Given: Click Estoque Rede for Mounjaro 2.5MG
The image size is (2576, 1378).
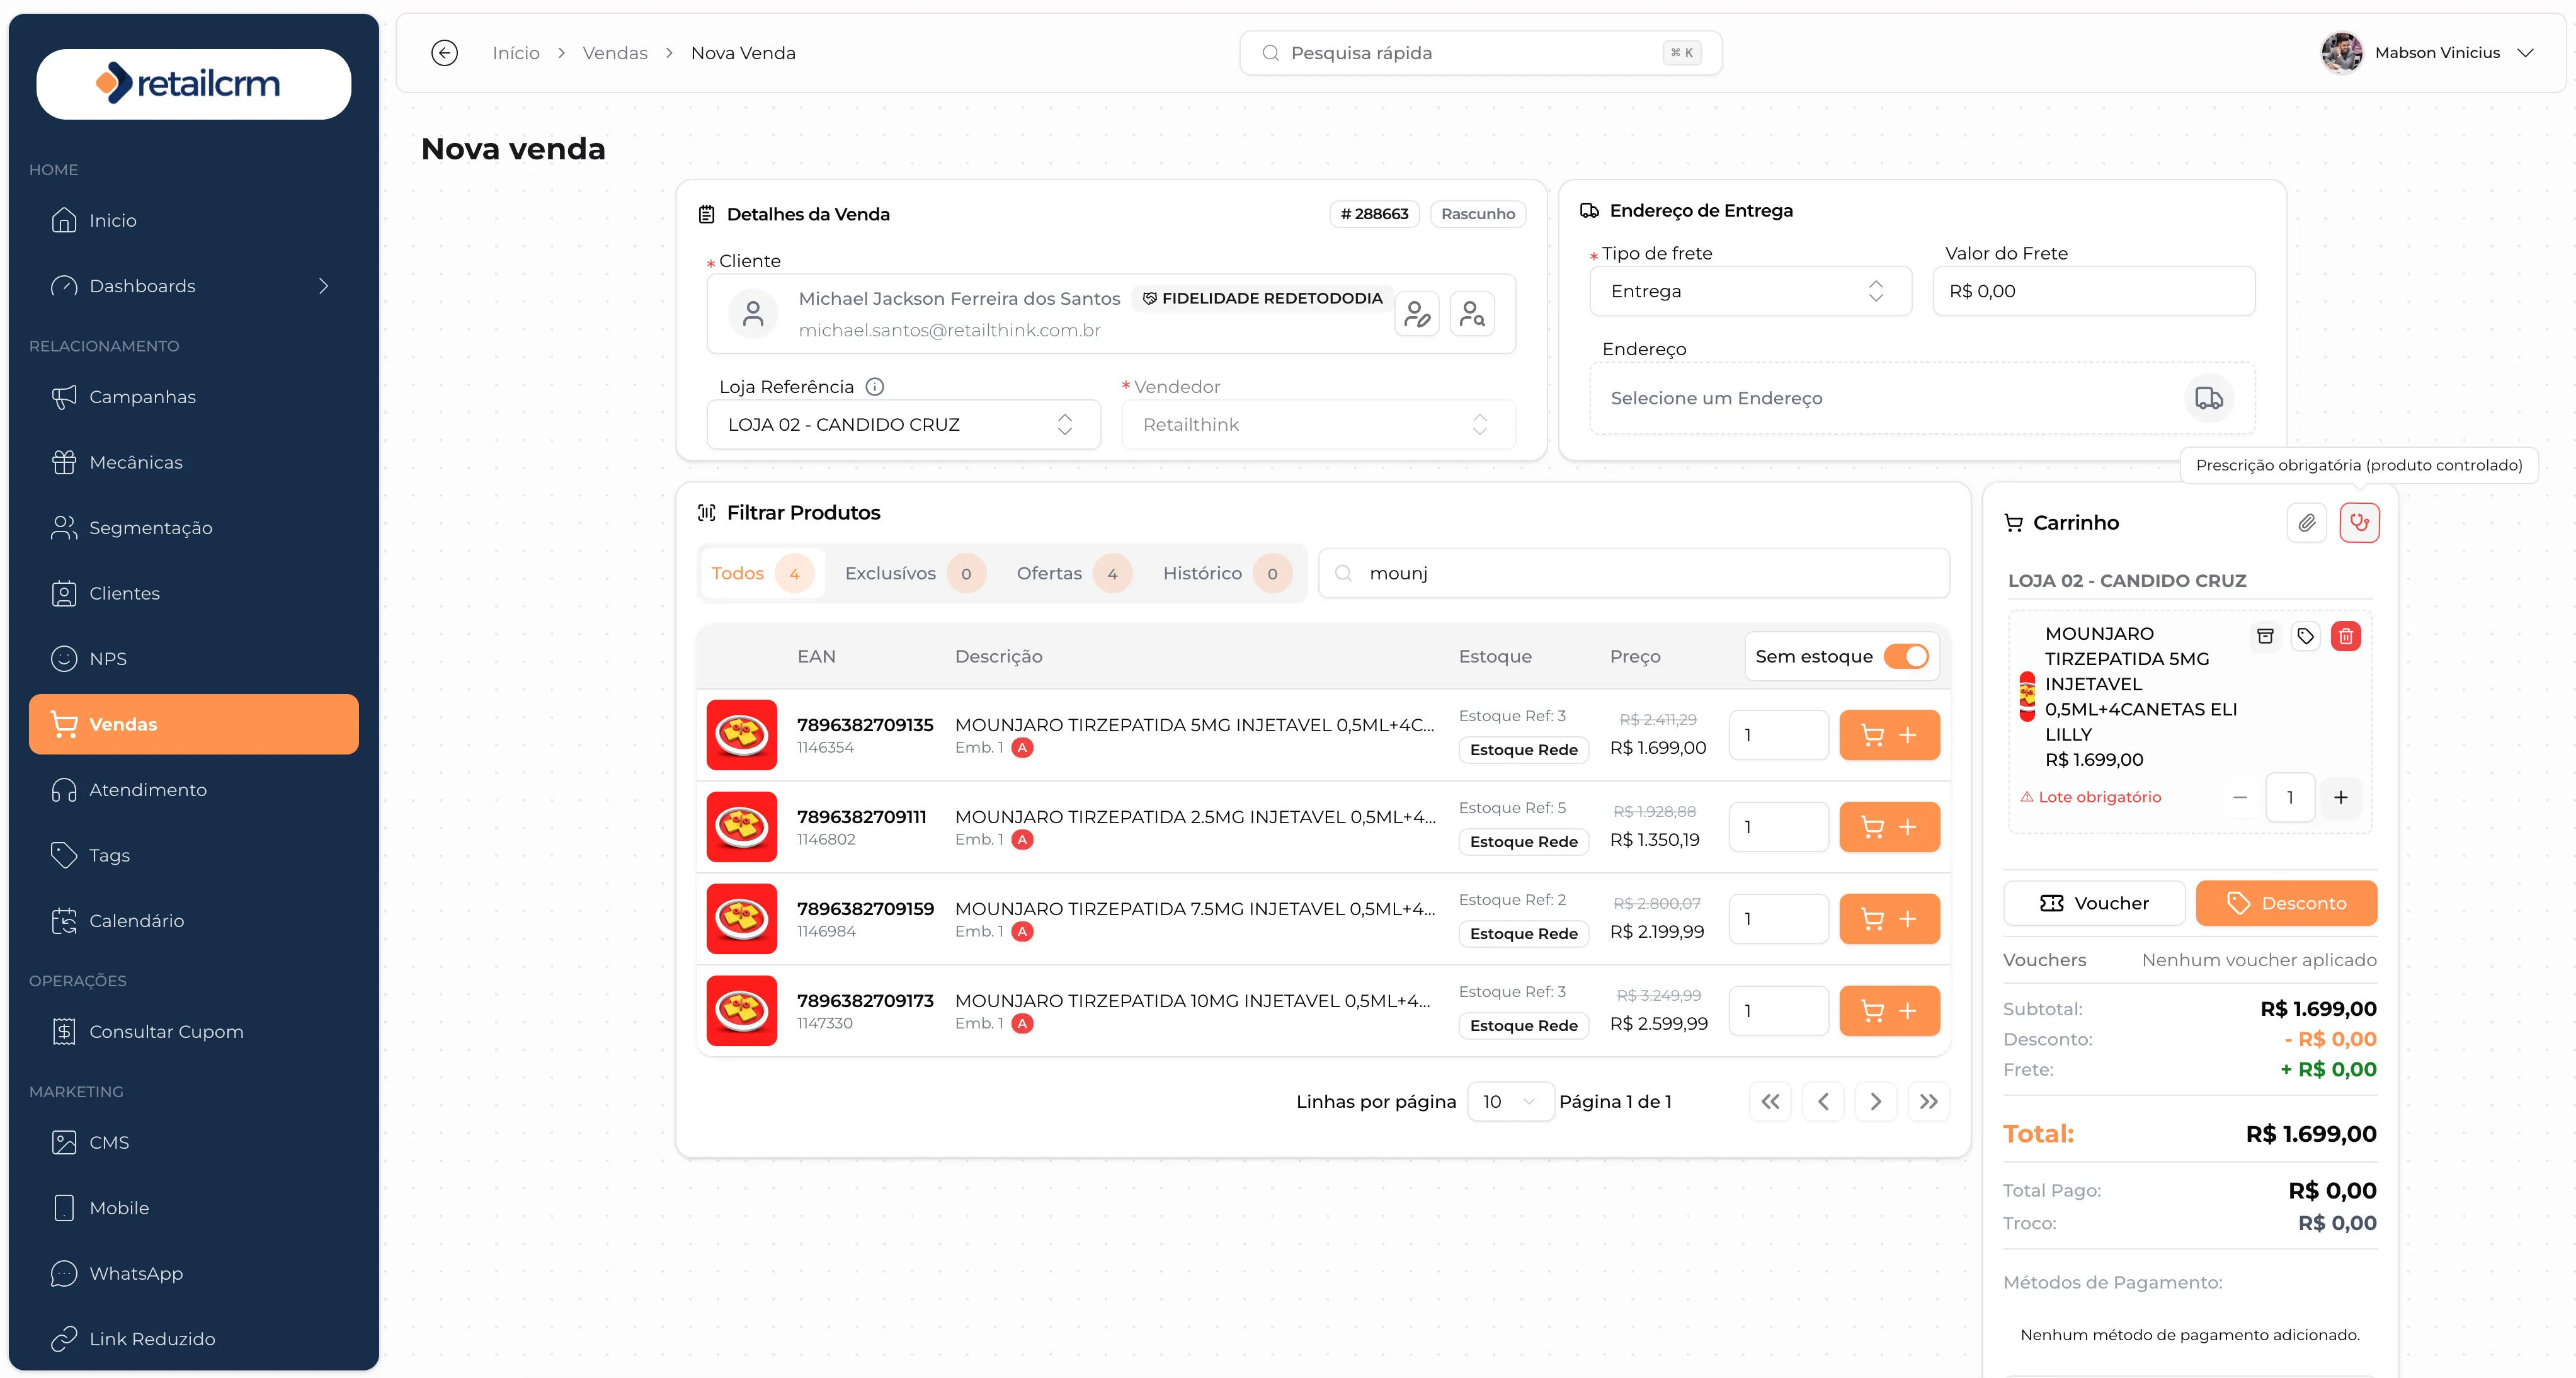Looking at the screenshot, I should (x=1523, y=842).
